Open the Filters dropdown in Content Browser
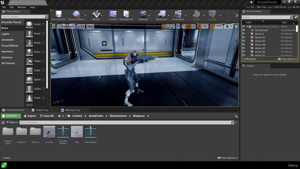The height and width of the screenshot is (169, 300). pyautogui.click(x=12, y=122)
